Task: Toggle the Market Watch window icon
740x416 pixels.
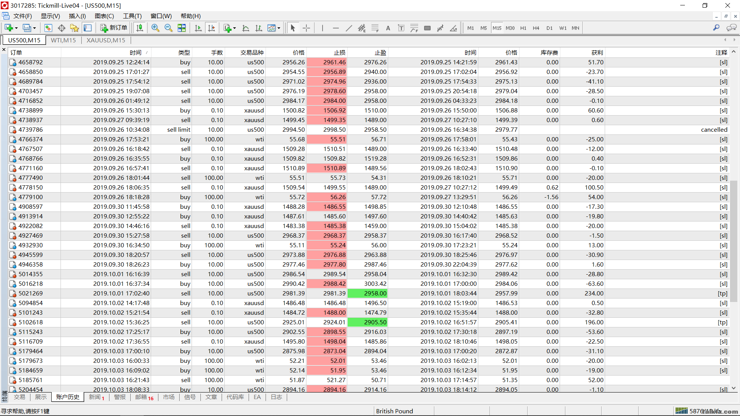Action: (48, 28)
